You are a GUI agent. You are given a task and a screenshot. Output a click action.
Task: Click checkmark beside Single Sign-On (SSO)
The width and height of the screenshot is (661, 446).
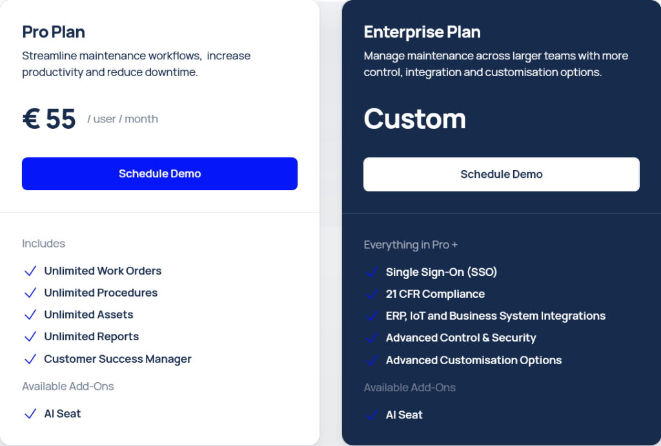tap(372, 272)
